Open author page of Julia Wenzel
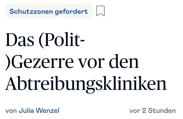183x119 pixels. [39, 111]
